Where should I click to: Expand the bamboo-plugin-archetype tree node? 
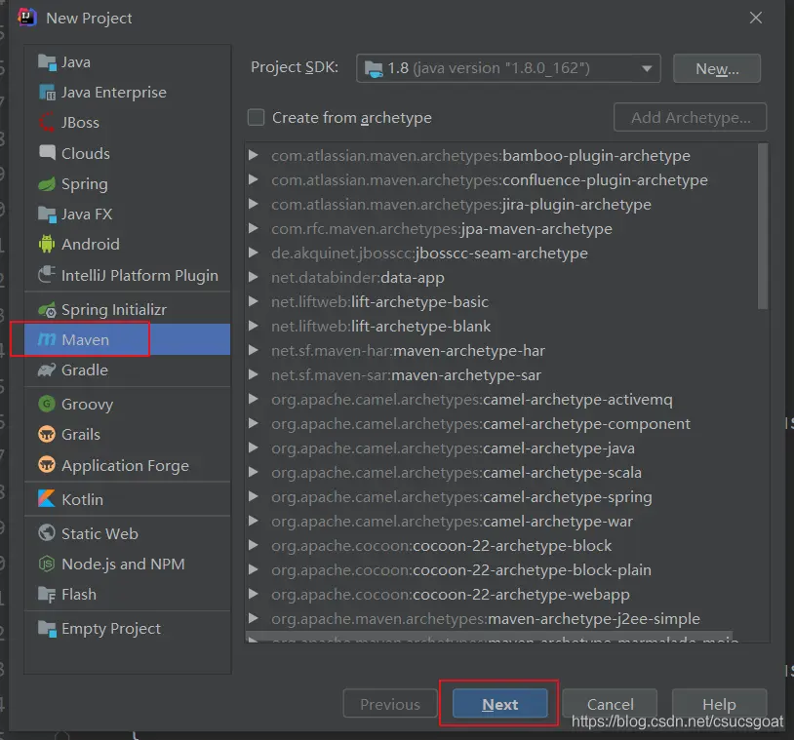[254, 156]
